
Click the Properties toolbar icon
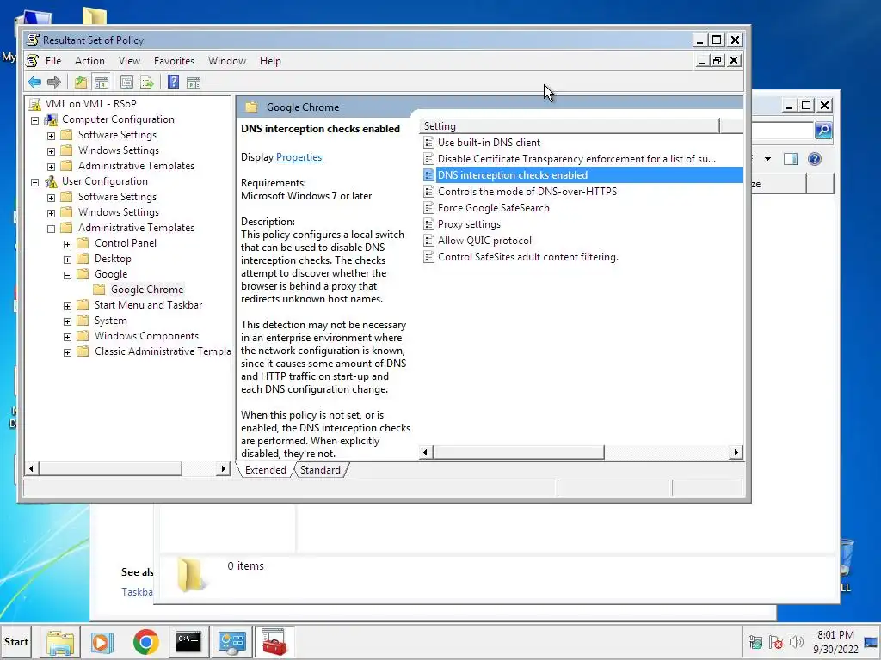127,82
